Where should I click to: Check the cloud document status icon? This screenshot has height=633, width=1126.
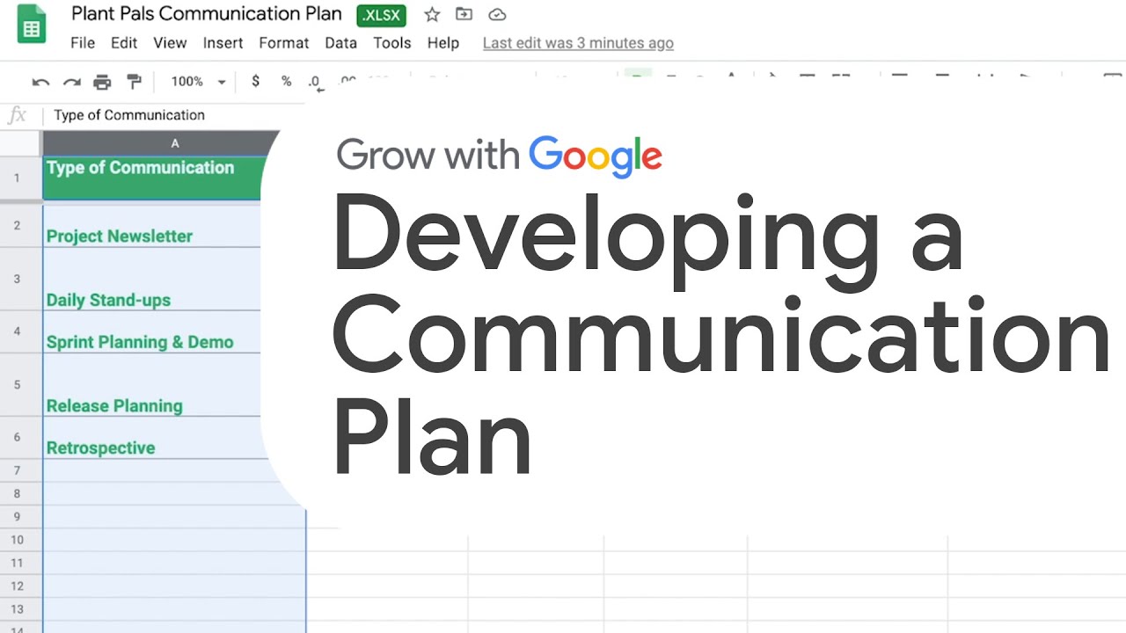pyautogui.click(x=497, y=14)
